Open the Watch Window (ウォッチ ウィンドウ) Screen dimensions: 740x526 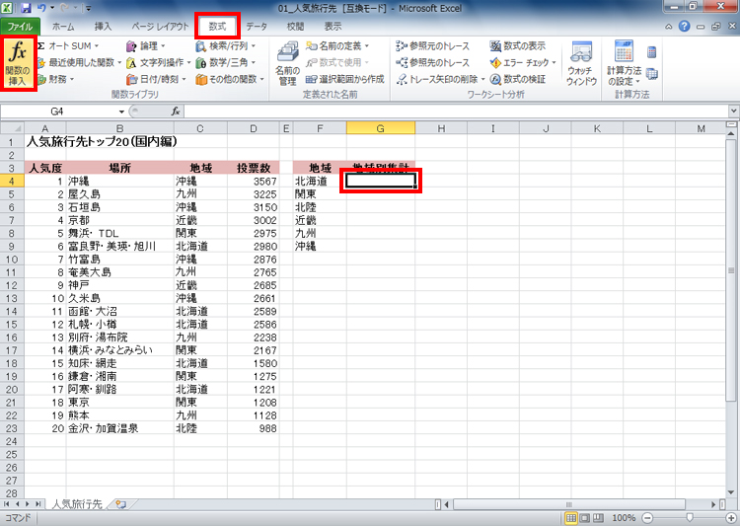pos(581,64)
